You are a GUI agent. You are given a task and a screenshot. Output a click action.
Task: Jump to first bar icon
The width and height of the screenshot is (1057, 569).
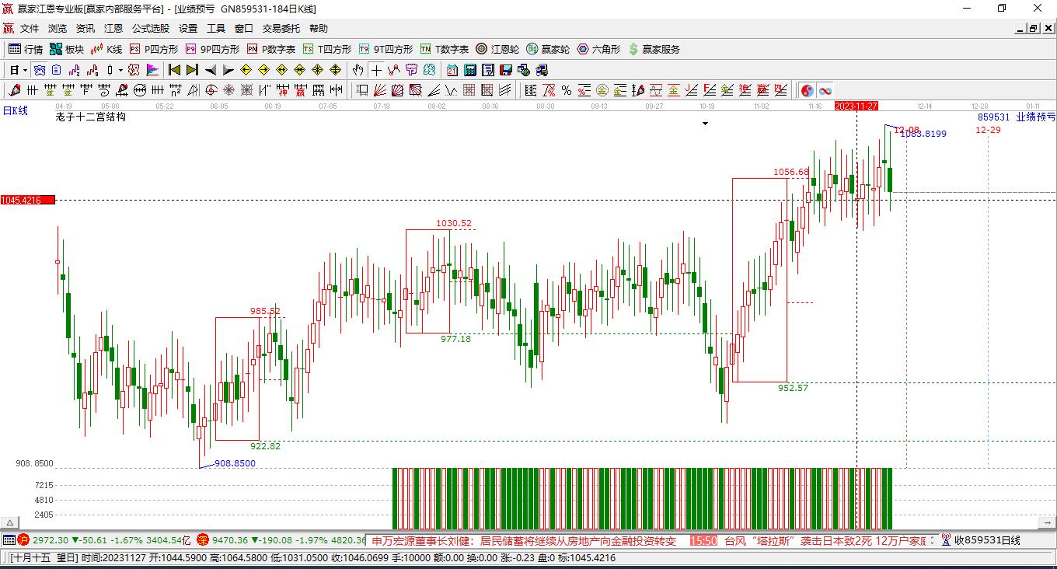[x=175, y=70]
